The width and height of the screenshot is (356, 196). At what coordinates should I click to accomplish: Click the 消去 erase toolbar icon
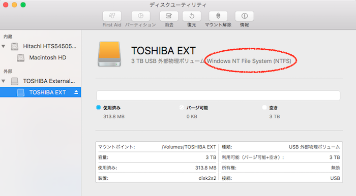(x=169, y=16)
